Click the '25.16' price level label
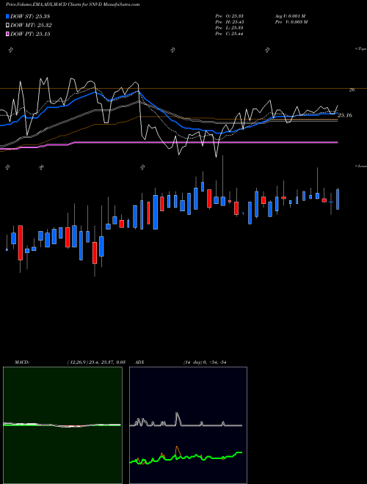 (x=345, y=115)
